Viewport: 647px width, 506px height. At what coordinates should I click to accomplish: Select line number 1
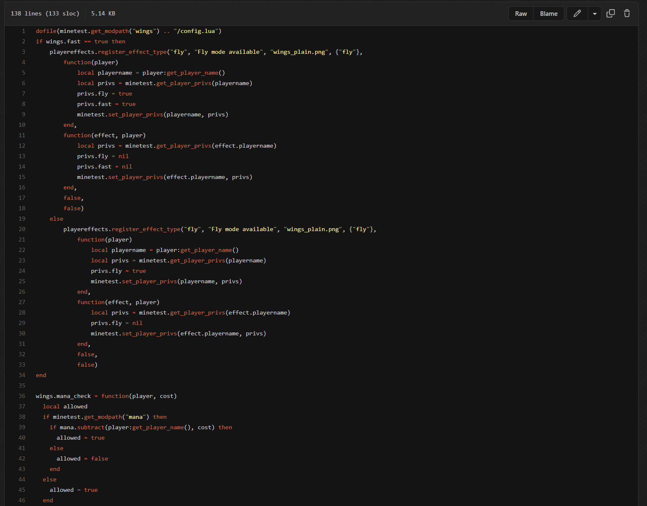click(x=23, y=31)
